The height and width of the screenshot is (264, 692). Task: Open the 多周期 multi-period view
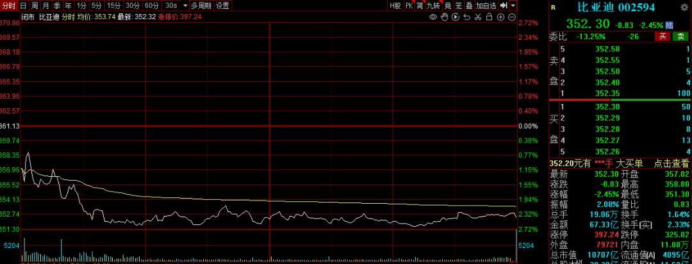pyautogui.click(x=201, y=5)
